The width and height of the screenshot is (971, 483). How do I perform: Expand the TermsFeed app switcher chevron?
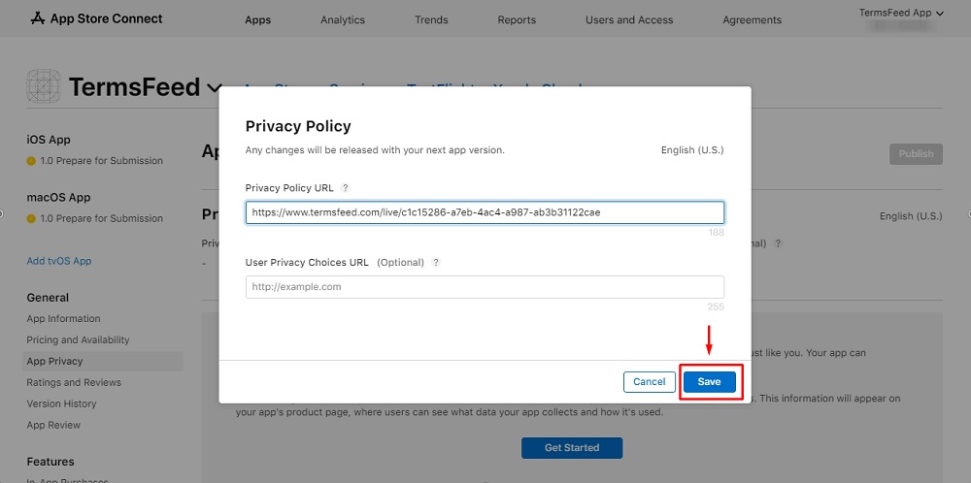[x=215, y=88]
